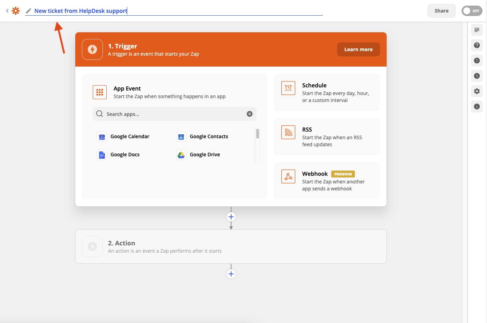Screen dimensions: 487x323
Task: Click 'Start the Zap when something happens' text
Action: click(x=169, y=96)
